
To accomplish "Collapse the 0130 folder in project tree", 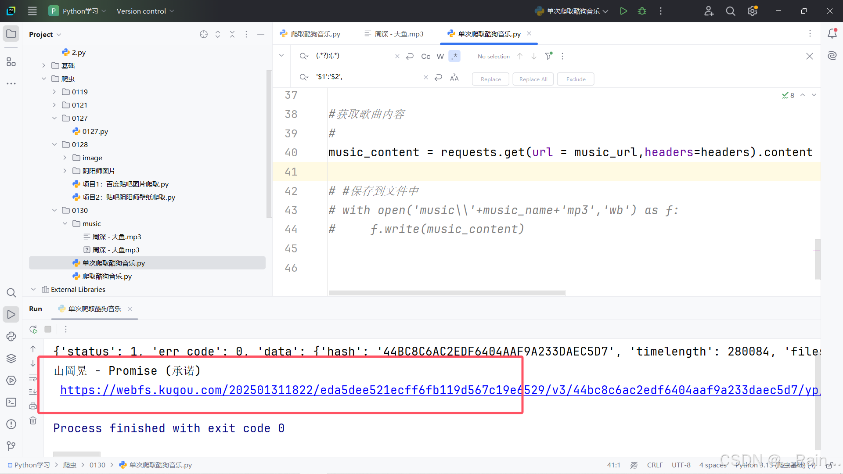I will pos(54,210).
